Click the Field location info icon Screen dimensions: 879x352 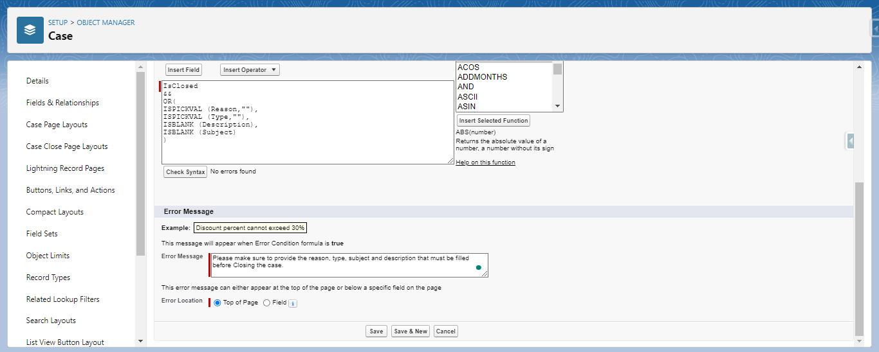(293, 303)
